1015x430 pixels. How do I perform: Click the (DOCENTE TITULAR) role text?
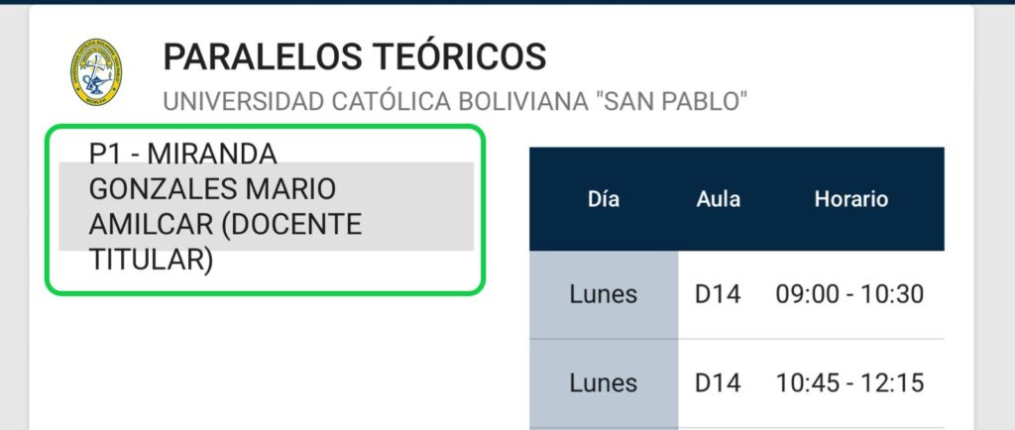coord(227,243)
